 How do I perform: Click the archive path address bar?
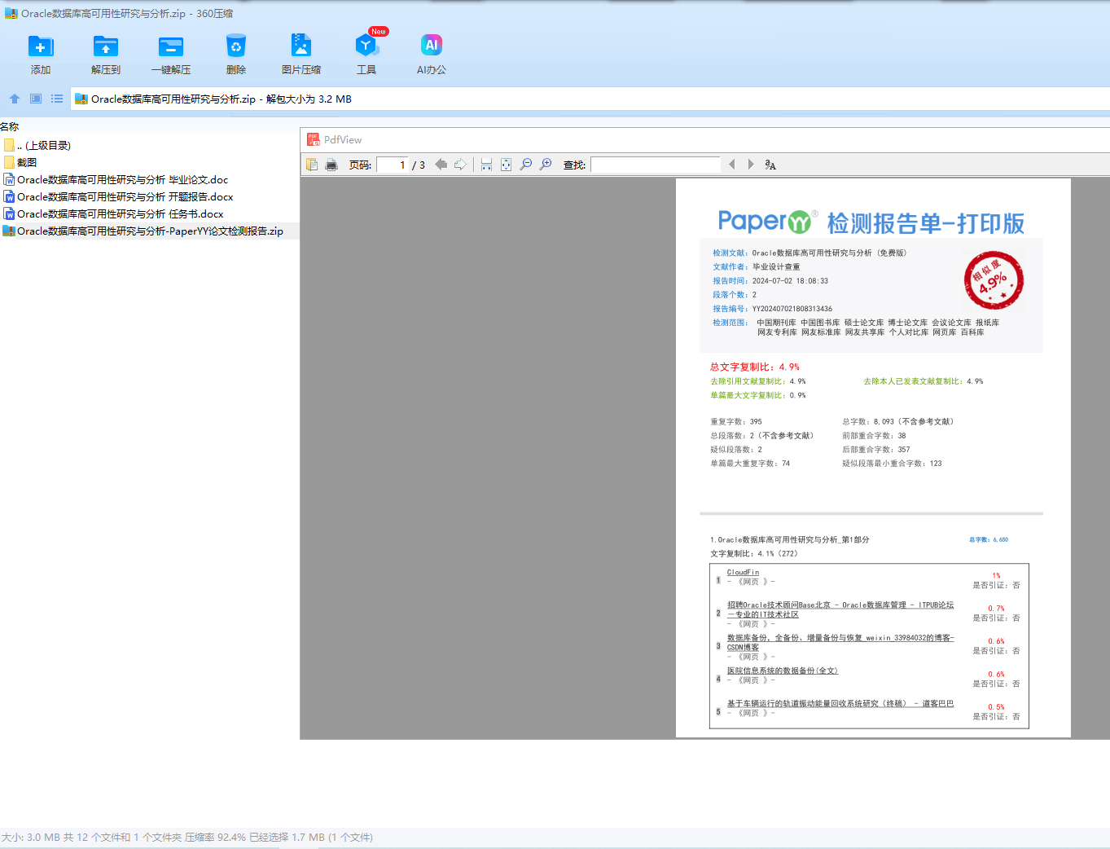click(x=590, y=99)
